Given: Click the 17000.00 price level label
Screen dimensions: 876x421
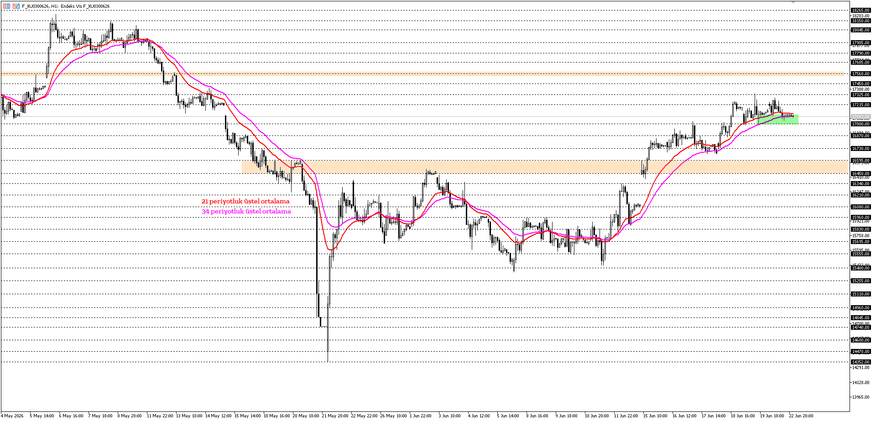Looking at the screenshot, I should 860,124.
